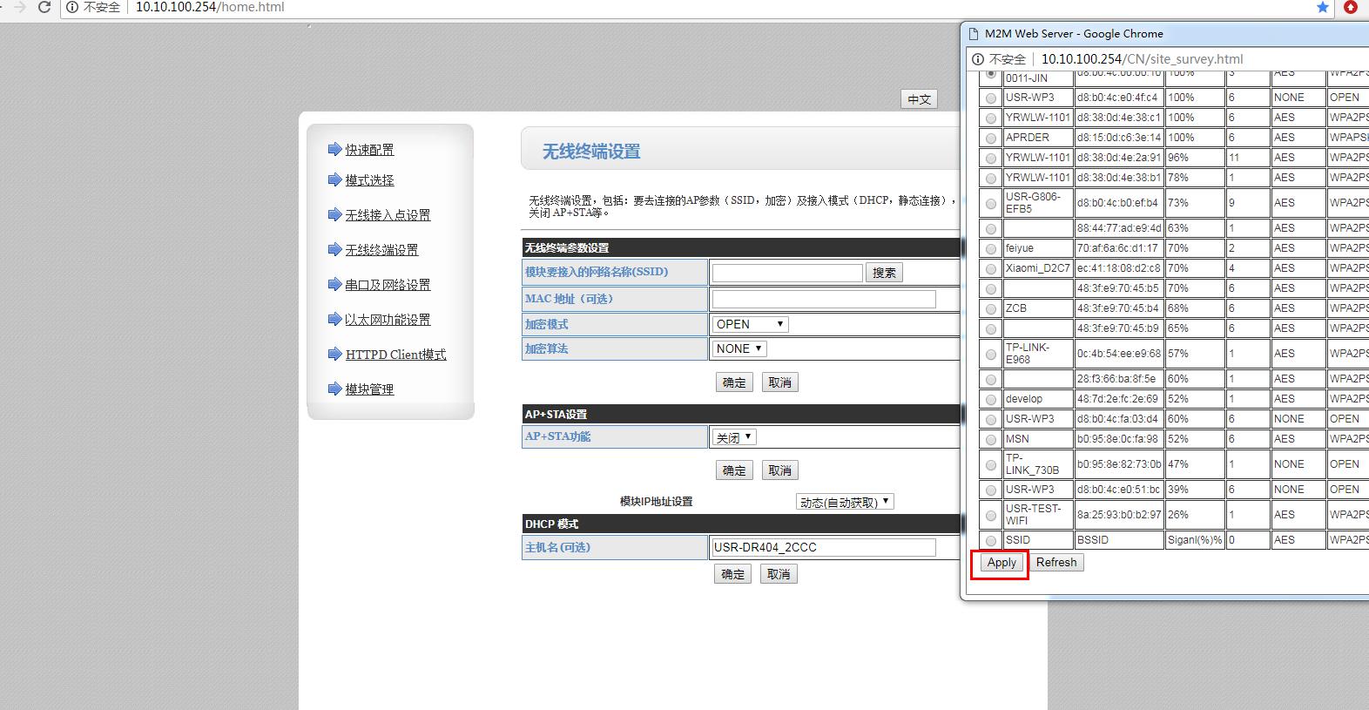Click the Apply button
Viewport: 1369px width, 710px height.
pyautogui.click(x=1001, y=563)
